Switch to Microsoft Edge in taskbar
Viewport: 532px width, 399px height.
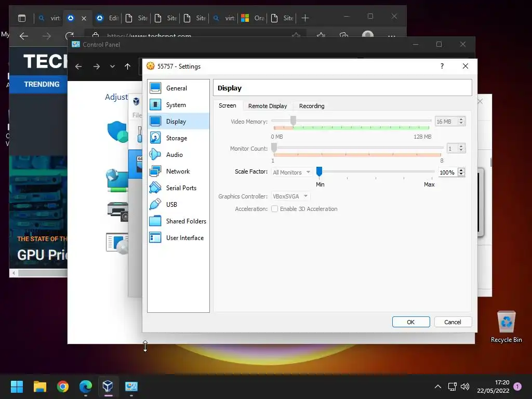[x=86, y=386]
